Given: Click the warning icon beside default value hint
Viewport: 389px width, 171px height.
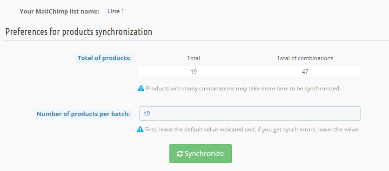Looking at the screenshot, I should click(141, 129).
